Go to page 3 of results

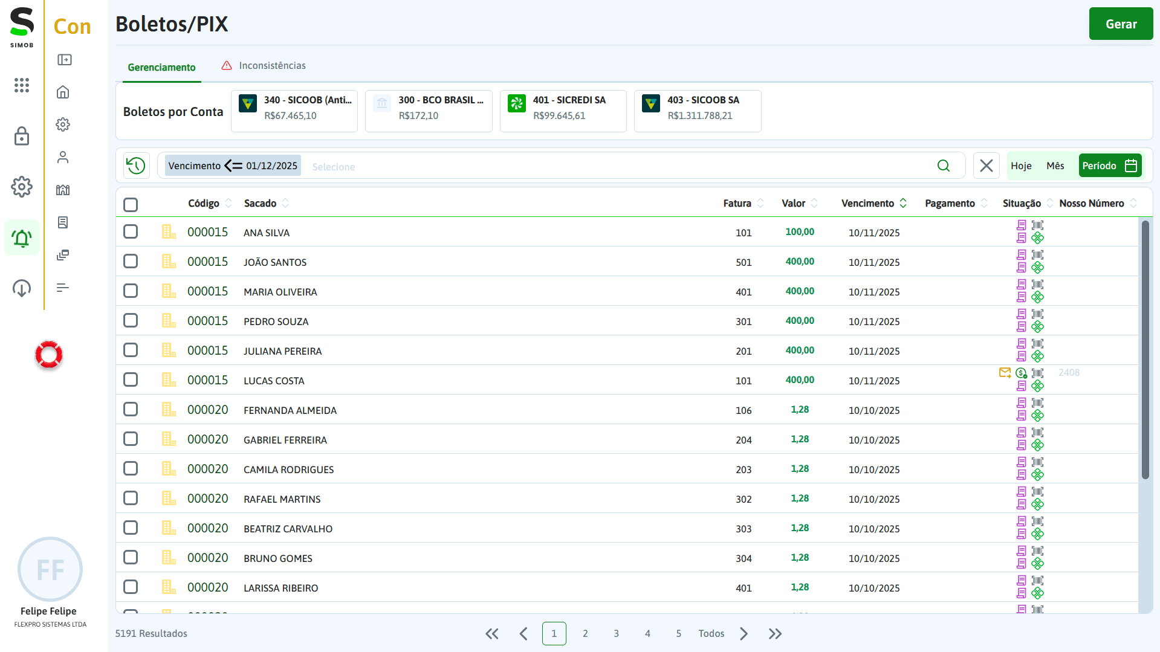point(616,634)
